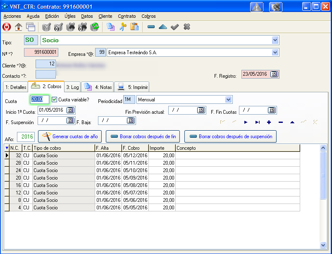Click the blue up-triangle edit toolbar icon

coord(163,27)
